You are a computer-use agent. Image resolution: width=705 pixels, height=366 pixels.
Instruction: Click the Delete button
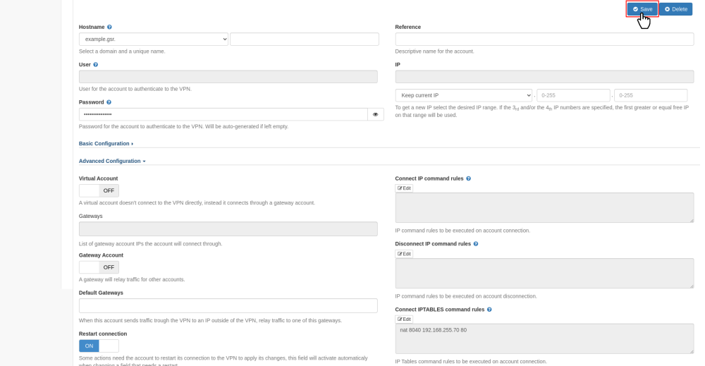point(675,9)
